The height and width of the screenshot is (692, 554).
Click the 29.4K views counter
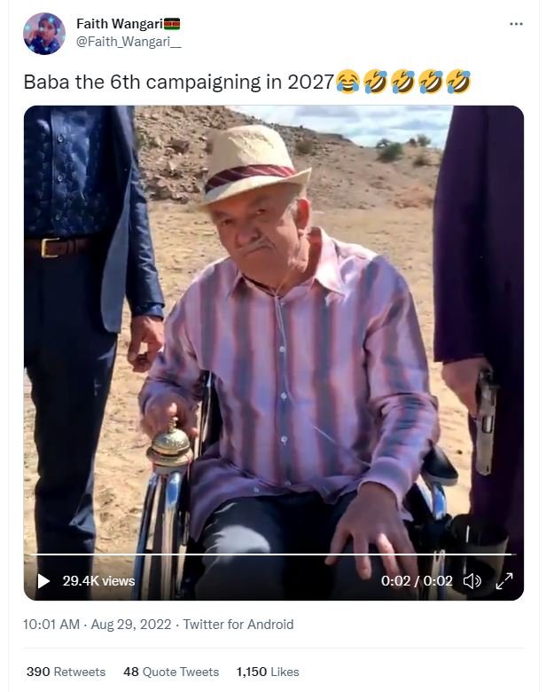coord(98,581)
